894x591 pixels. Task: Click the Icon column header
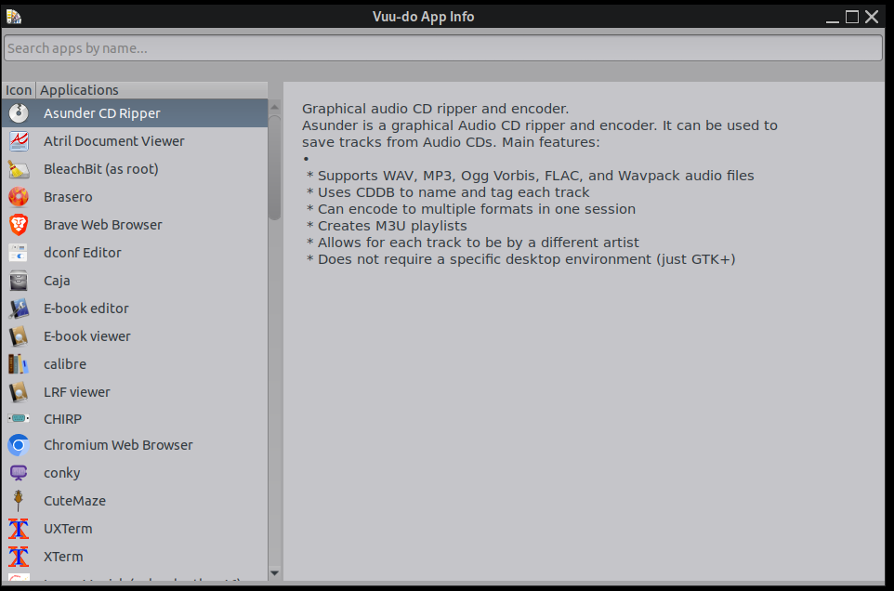pos(19,90)
